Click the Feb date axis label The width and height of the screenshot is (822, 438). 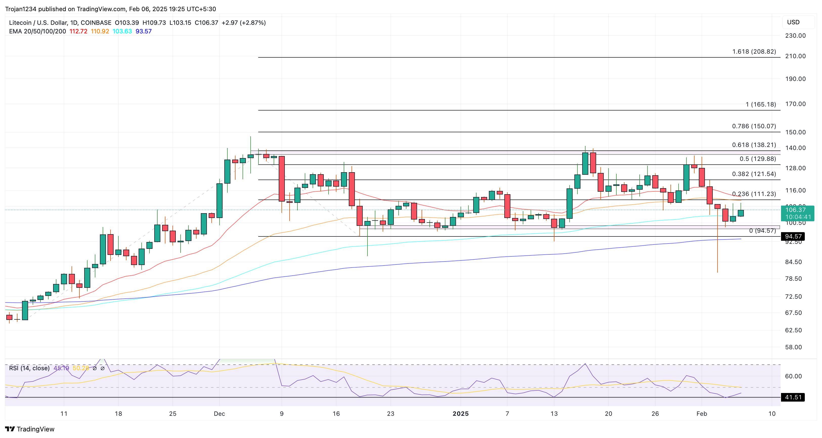coord(702,414)
